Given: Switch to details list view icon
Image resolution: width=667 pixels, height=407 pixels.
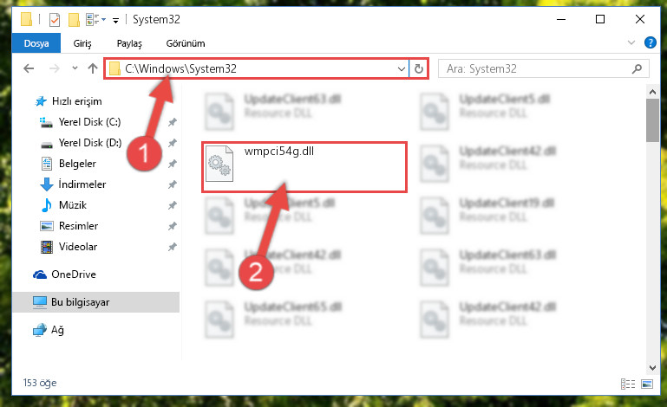Looking at the screenshot, I should pyautogui.click(x=628, y=384).
